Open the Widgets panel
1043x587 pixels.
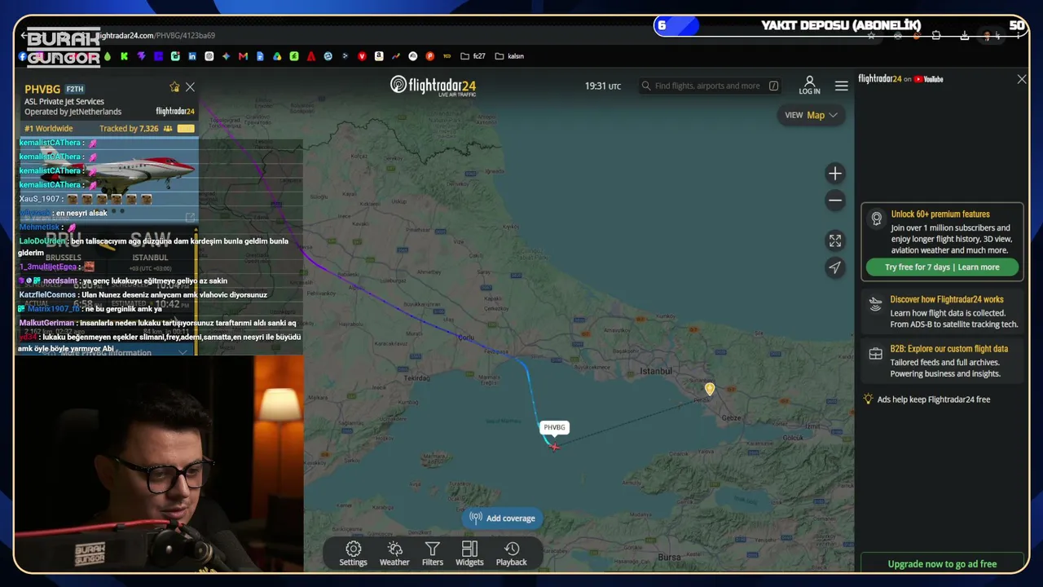click(x=469, y=554)
